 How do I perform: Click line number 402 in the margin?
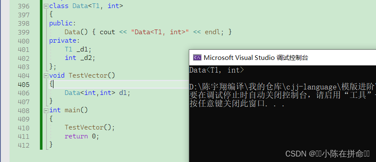pyautogui.click(x=24, y=58)
